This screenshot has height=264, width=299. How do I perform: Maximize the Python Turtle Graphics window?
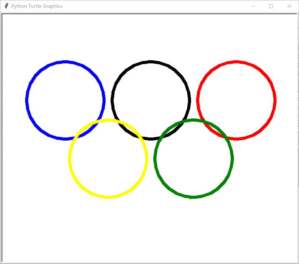(x=271, y=6)
